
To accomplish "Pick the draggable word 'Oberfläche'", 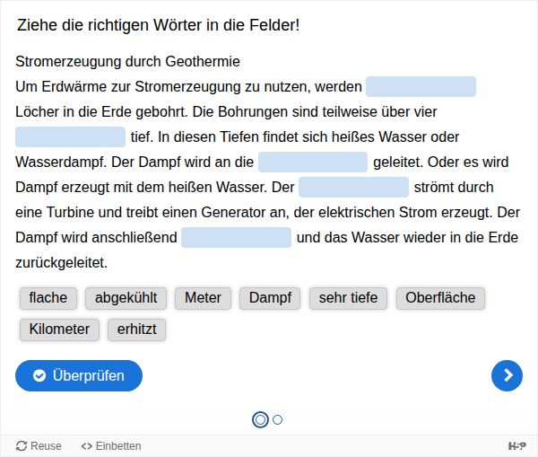I will point(440,298).
